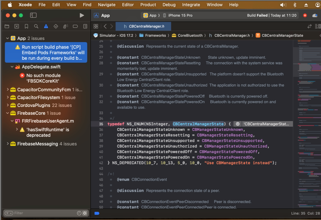This screenshot has height=220, width=321.
Task: Open the Xcode menu
Action: (x=25, y=5)
